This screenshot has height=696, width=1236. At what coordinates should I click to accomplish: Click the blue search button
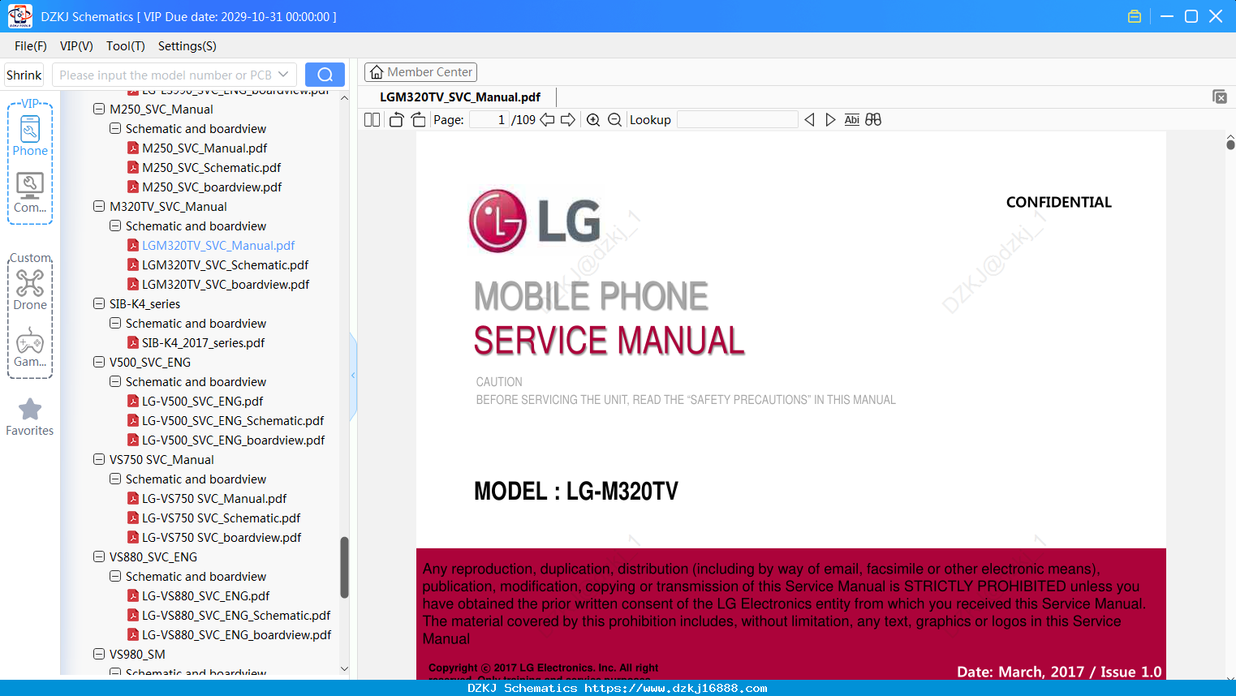pos(325,75)
